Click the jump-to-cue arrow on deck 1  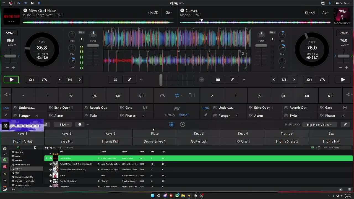tap(45, 80)
